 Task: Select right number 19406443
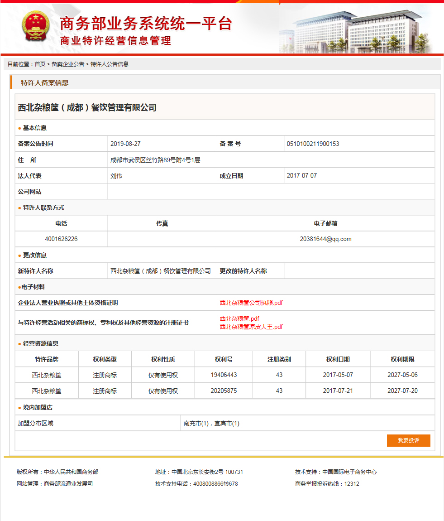[224, 375]
